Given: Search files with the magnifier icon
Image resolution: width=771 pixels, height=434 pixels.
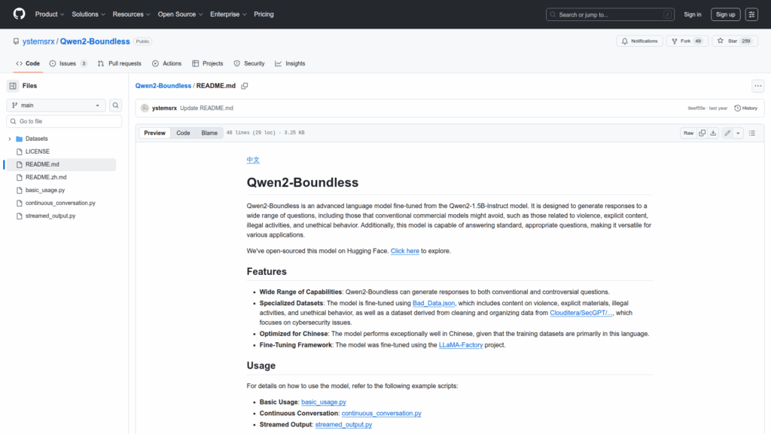Looking at the screenshot, I should click(x=116, y=105).
